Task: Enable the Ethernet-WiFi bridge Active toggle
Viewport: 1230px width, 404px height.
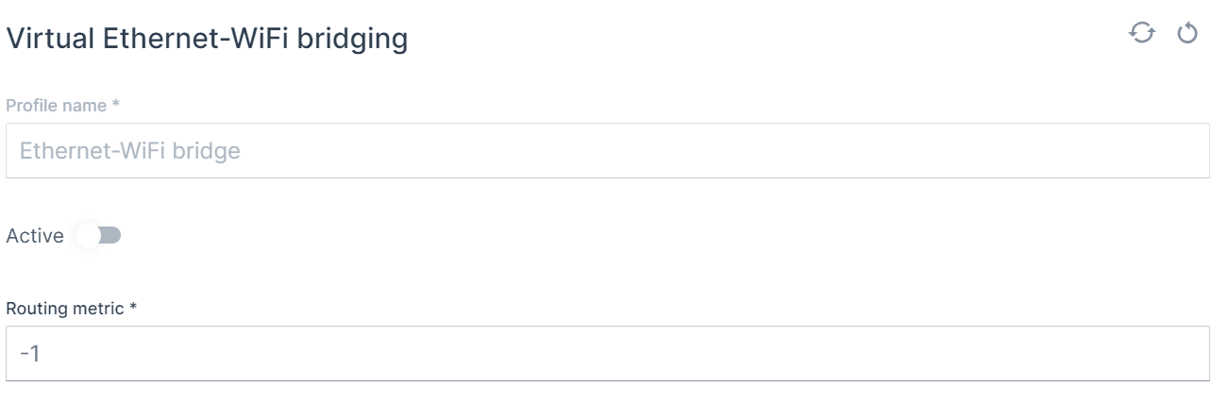Action: tap(99, 236)
